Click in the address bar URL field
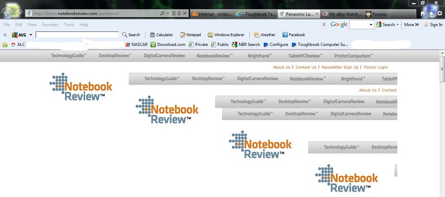The width and height of the screenshot is (445, 197). pyautogui.click(x=95, y=13)
